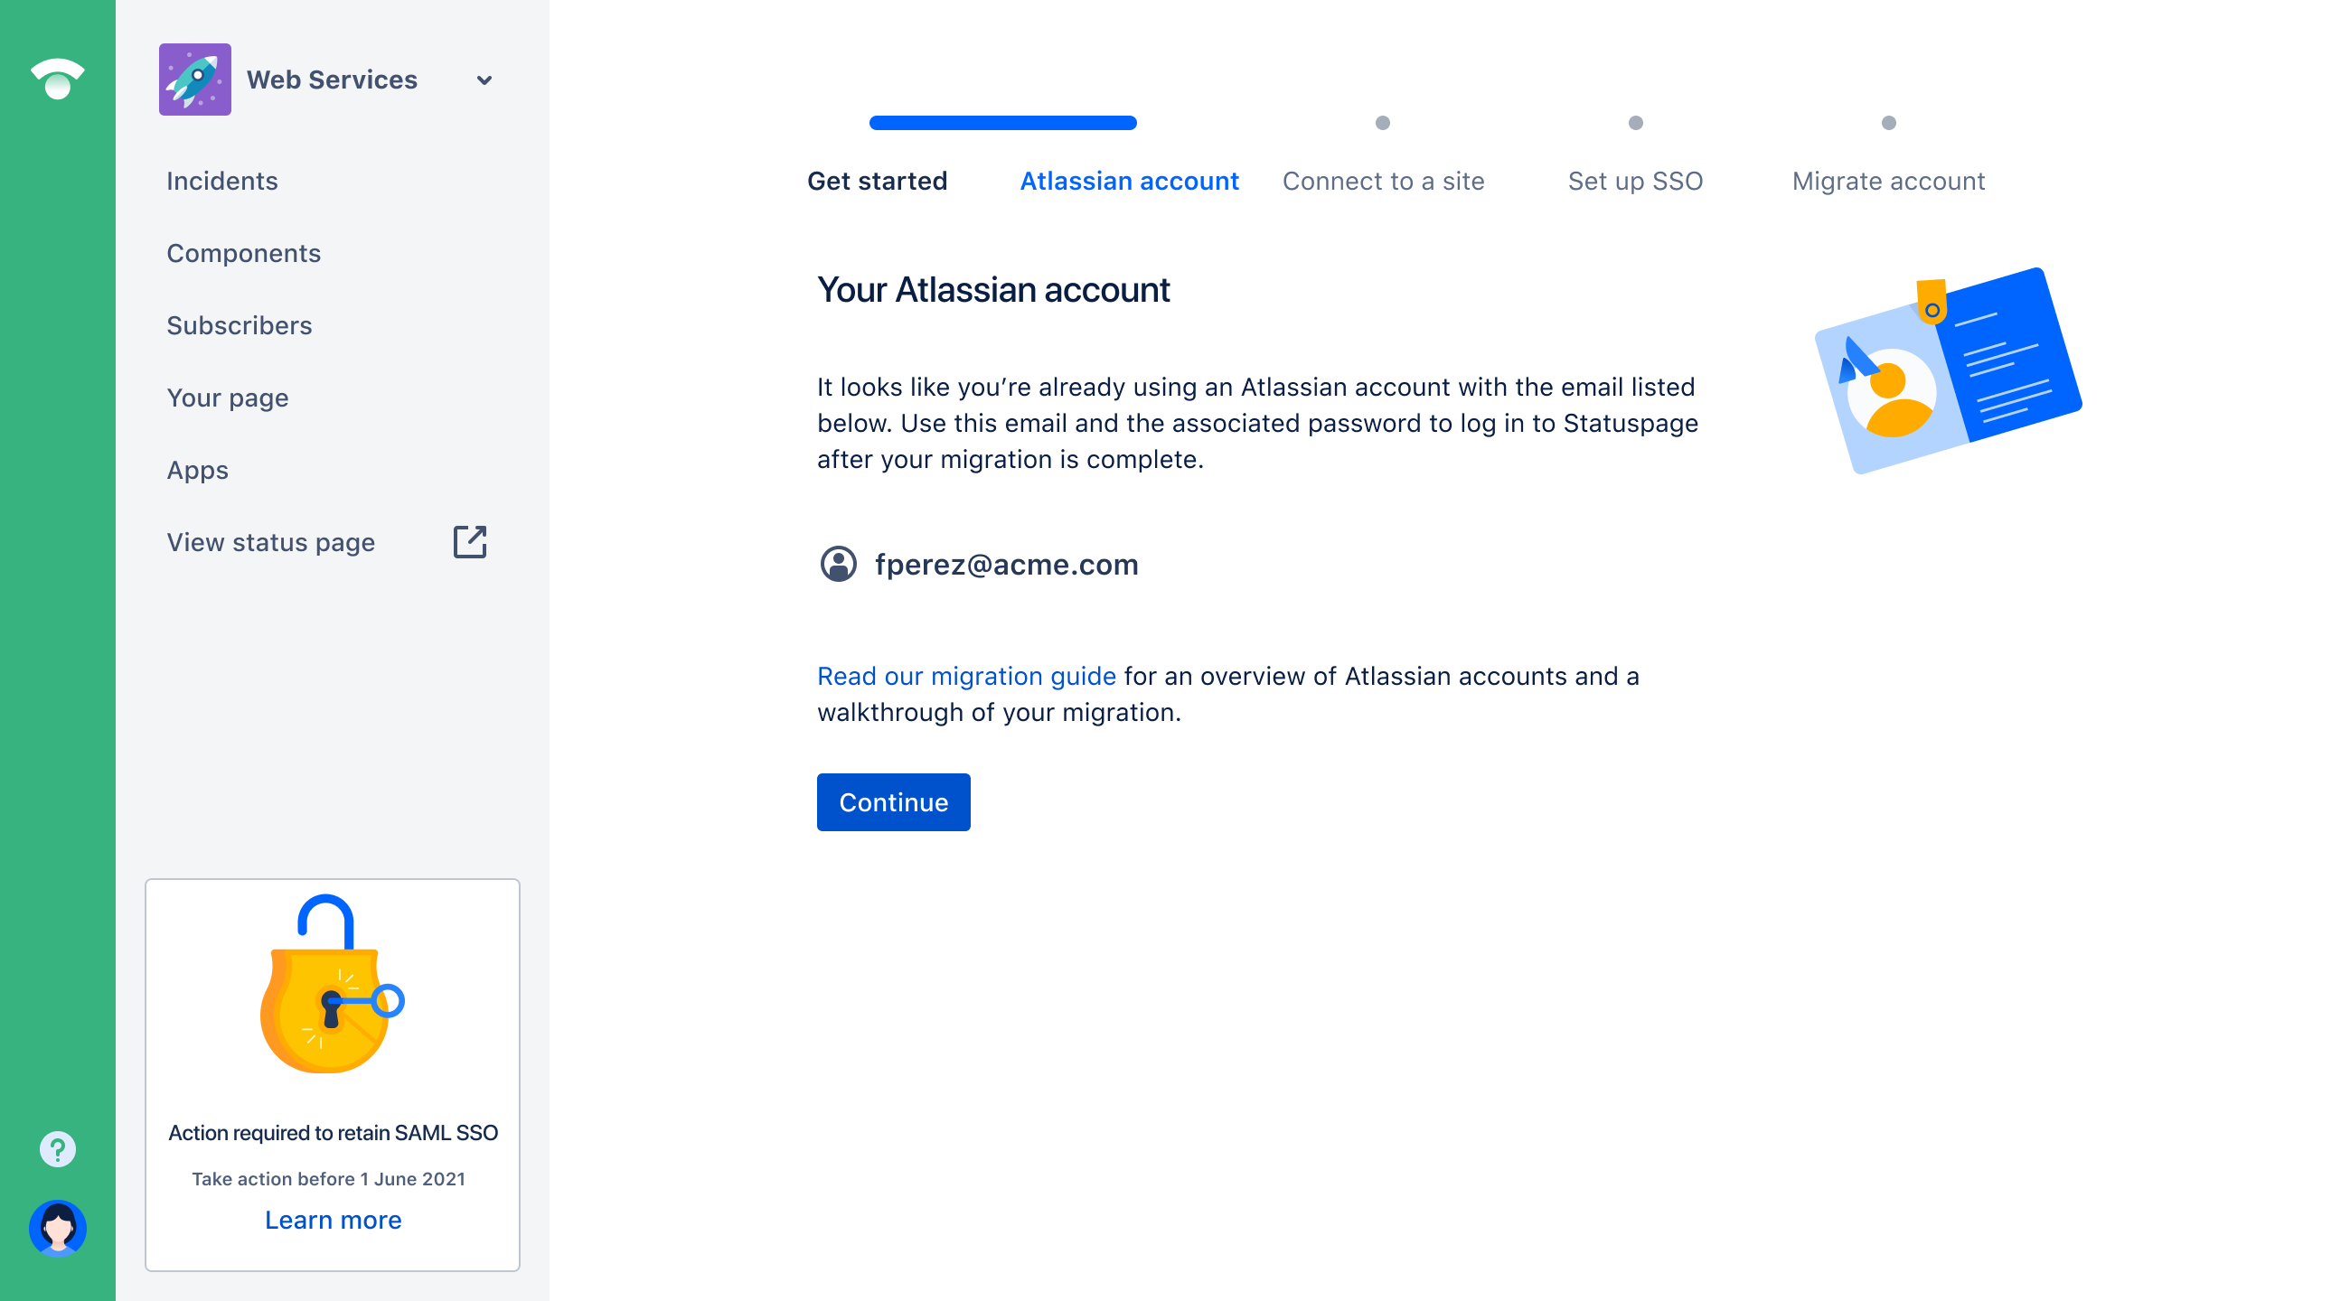Select the Your page menu item
Screen dimensions: 2350x1301
(227, 398)
